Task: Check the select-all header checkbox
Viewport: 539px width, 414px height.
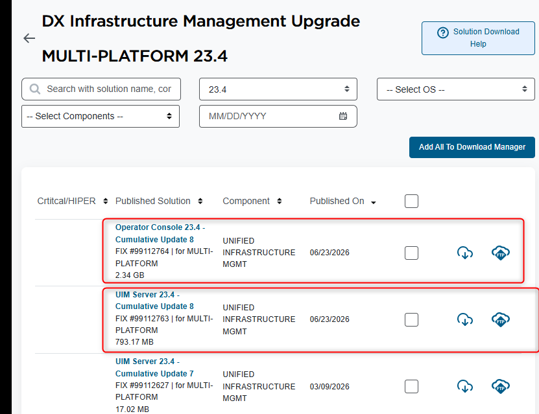Action: [x=411, y=201]
